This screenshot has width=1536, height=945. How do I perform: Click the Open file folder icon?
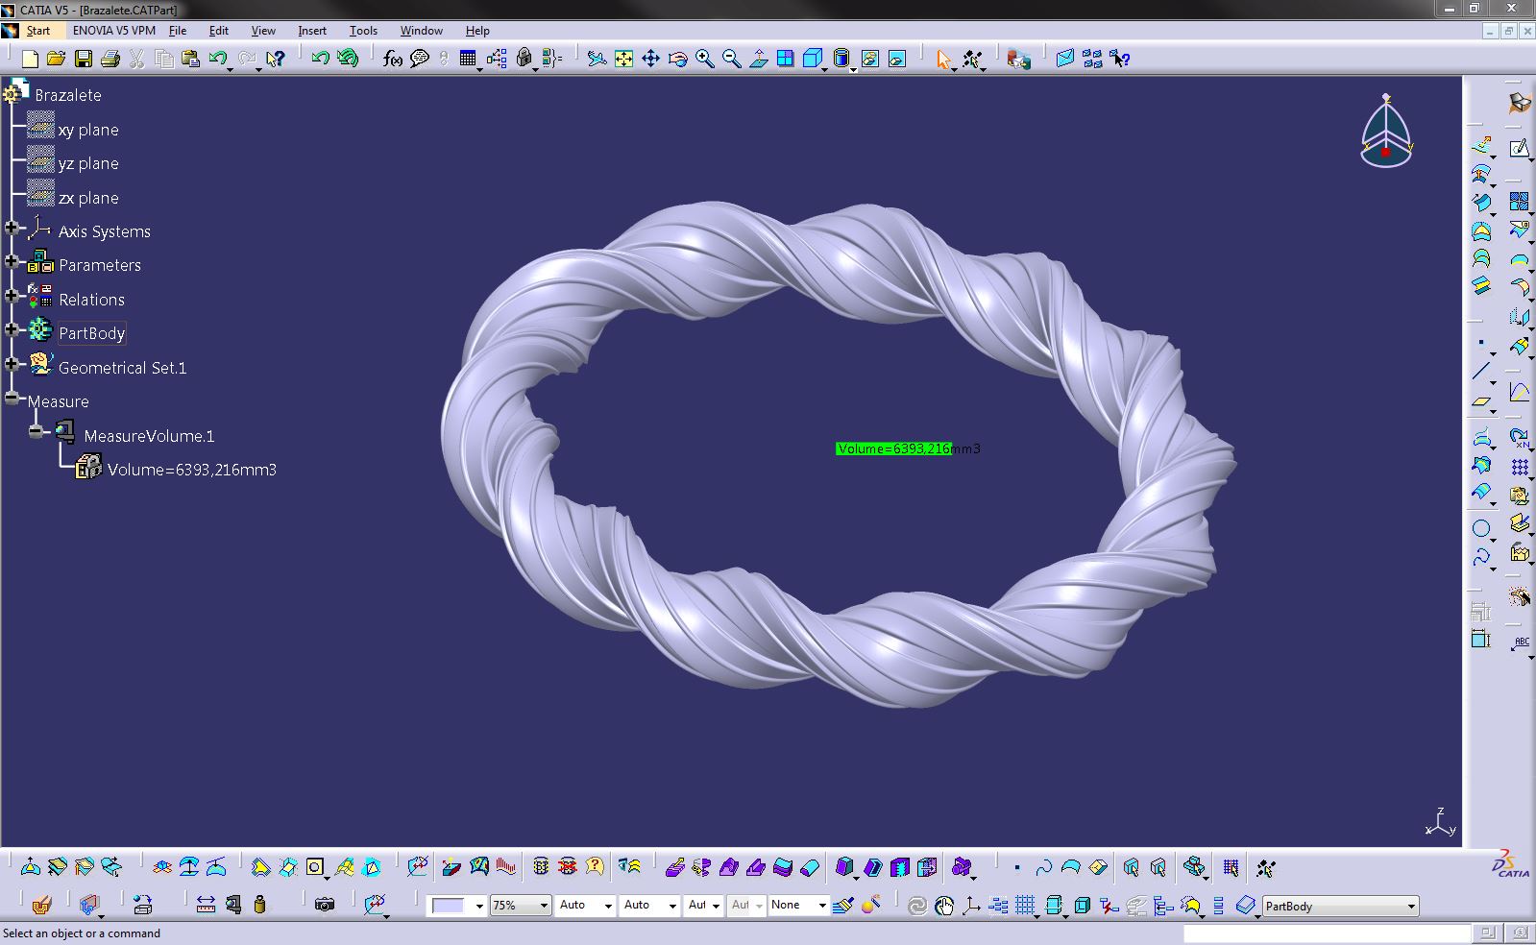point(57,60)
